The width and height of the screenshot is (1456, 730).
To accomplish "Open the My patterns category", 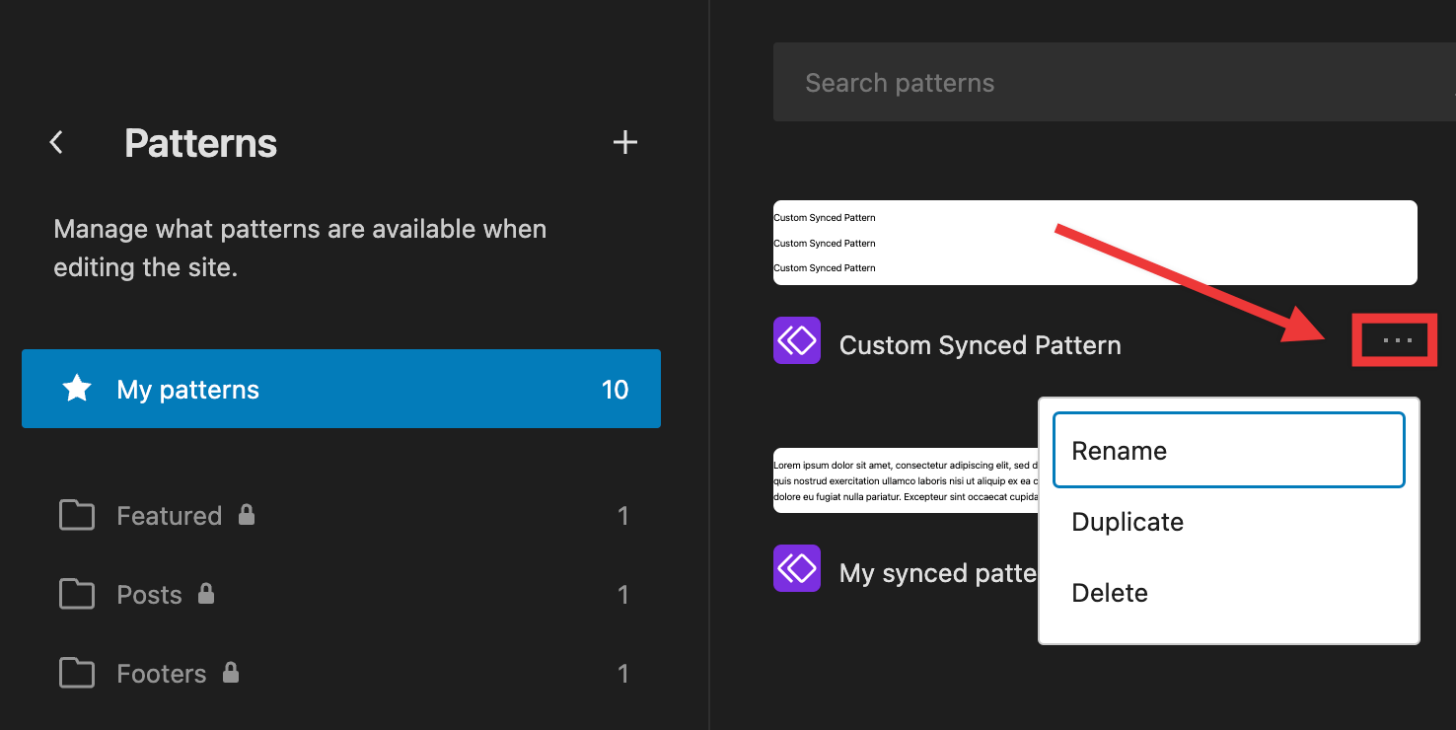I will (187, 390).
